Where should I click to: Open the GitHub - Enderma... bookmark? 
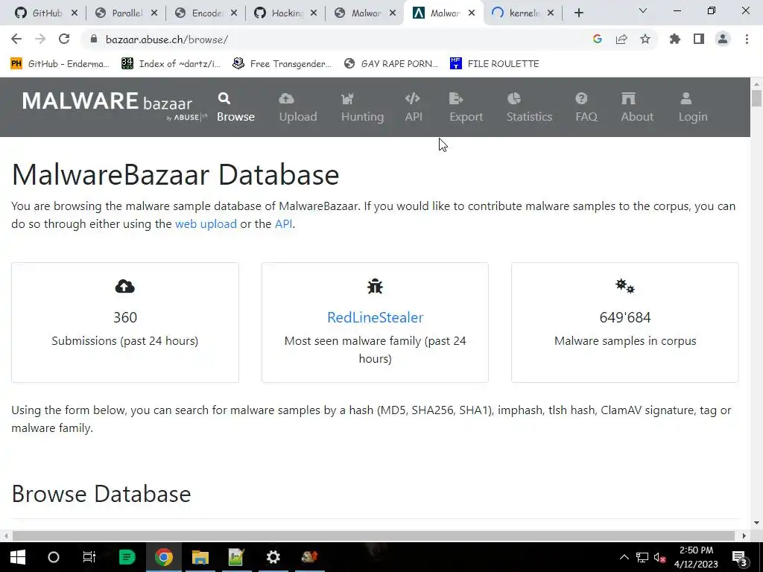60,64
